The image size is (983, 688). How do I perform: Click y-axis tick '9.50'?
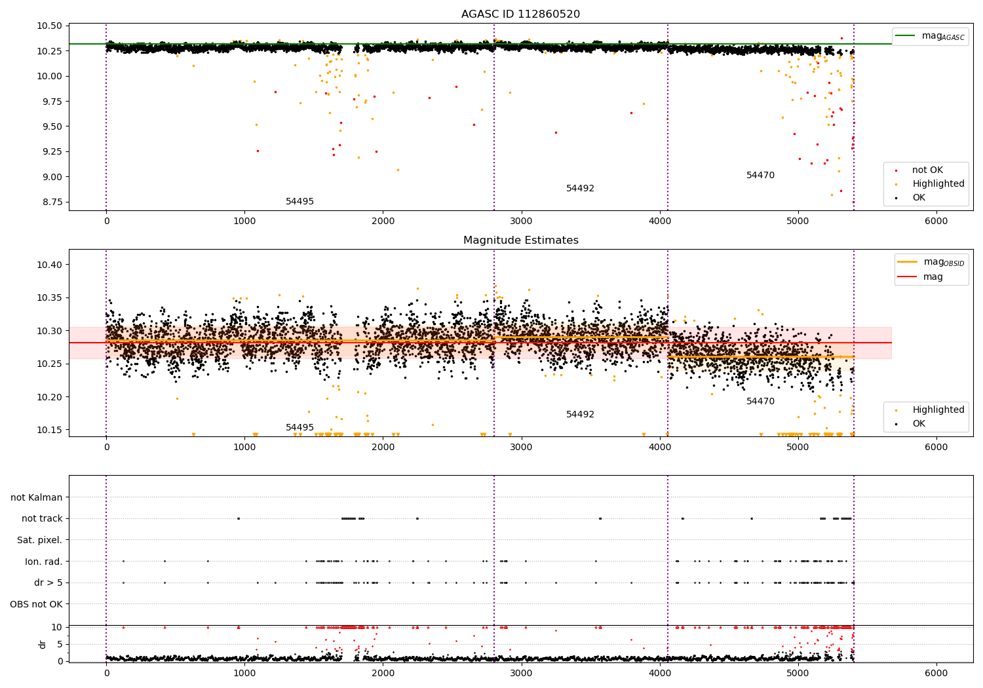[x=53, y=126]
